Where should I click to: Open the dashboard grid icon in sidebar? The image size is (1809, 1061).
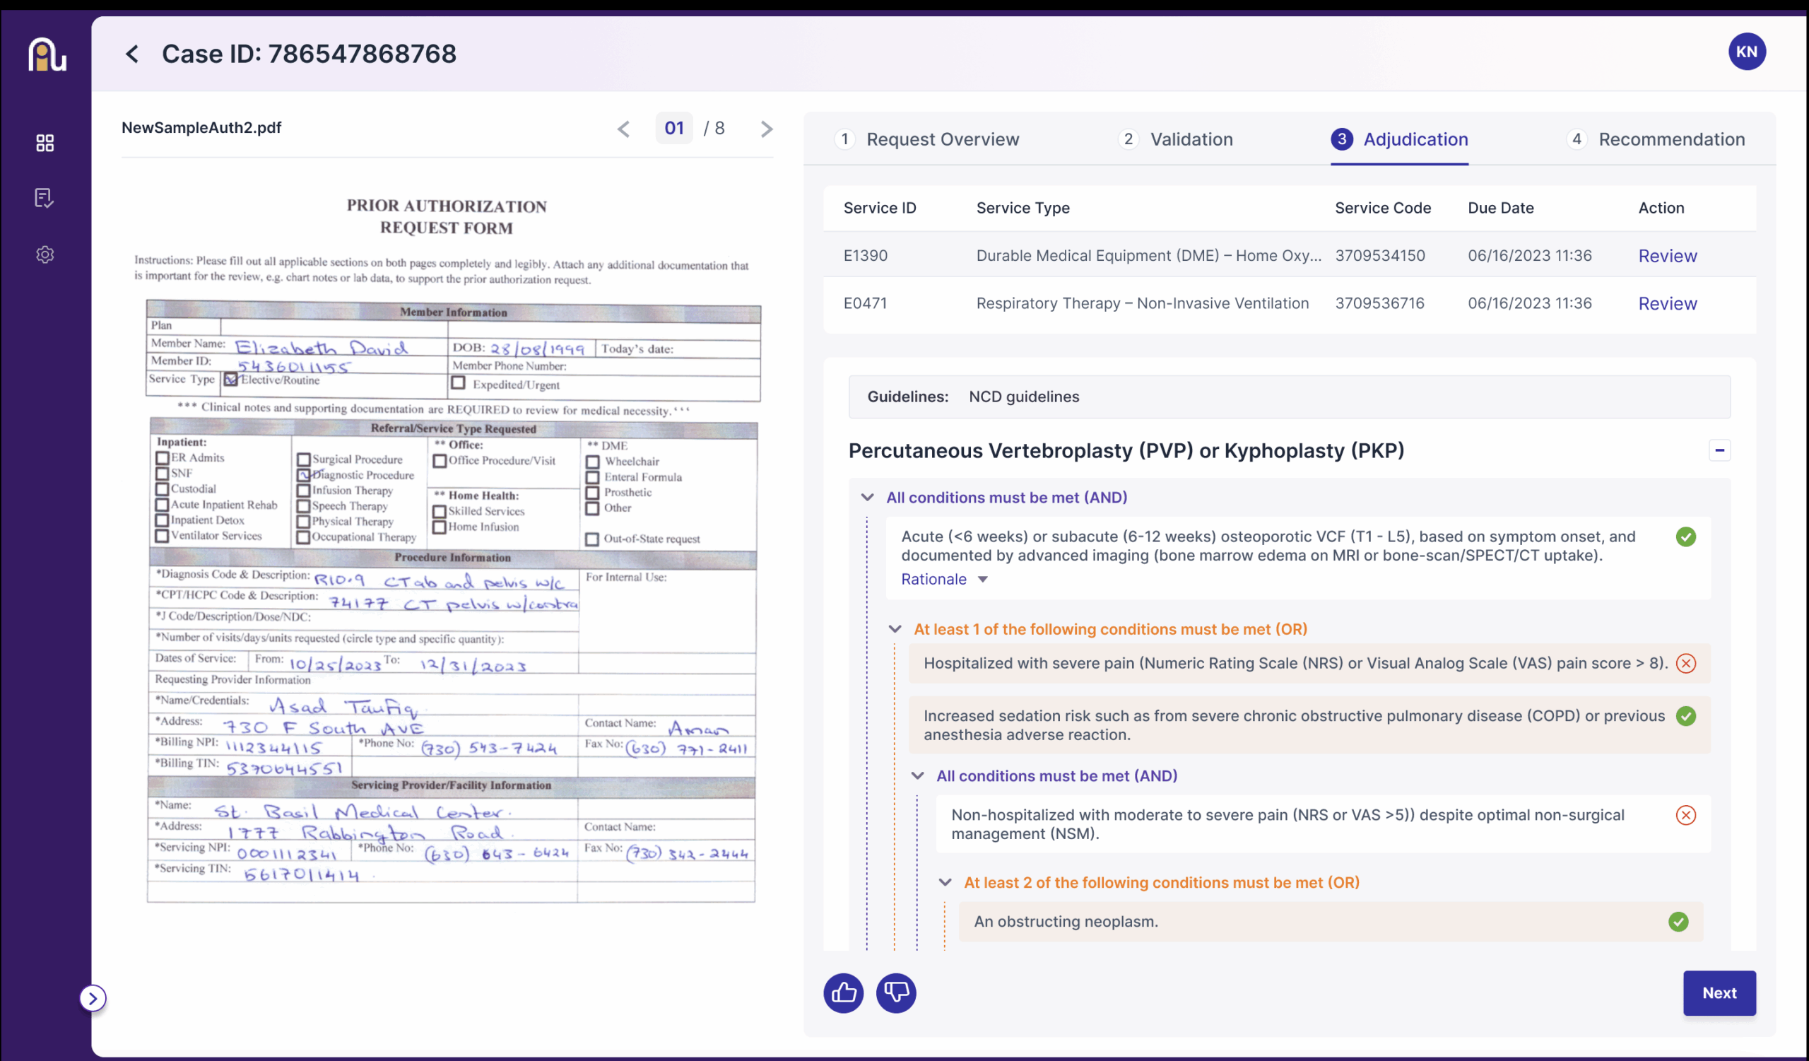(45, 143)
